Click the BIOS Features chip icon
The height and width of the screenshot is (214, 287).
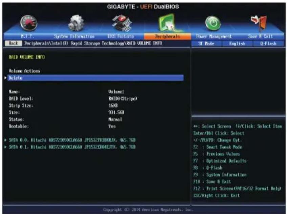pyautogui.click(x=122, y=23)
